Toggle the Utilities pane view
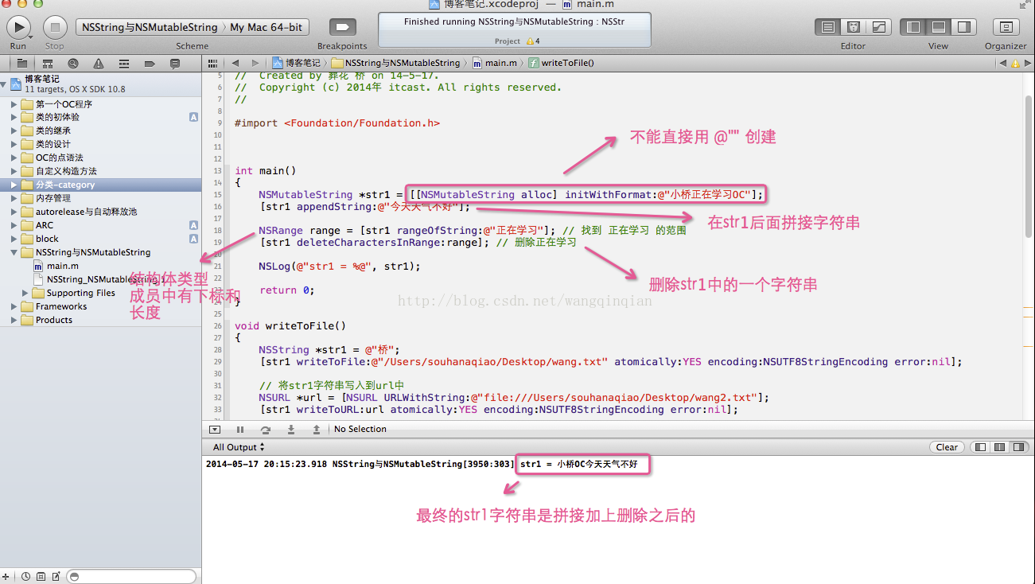Viewport: 1035px width, 584px height. 963,27
